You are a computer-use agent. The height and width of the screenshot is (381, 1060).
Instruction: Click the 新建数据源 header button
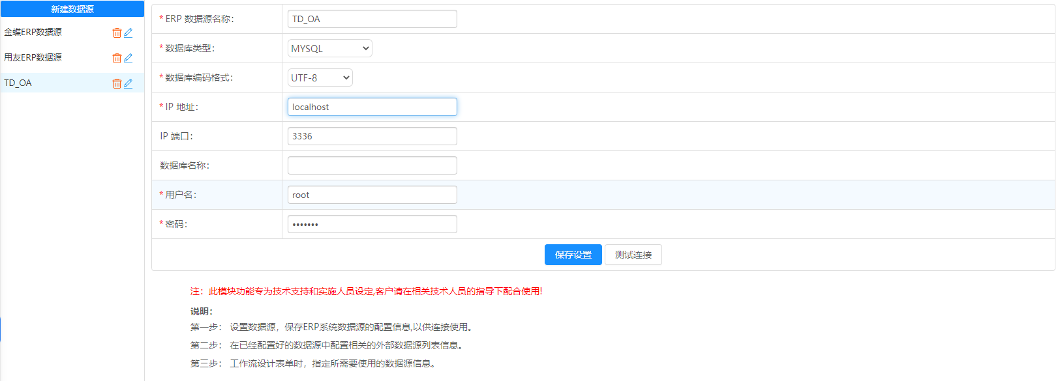coord(72,9)
